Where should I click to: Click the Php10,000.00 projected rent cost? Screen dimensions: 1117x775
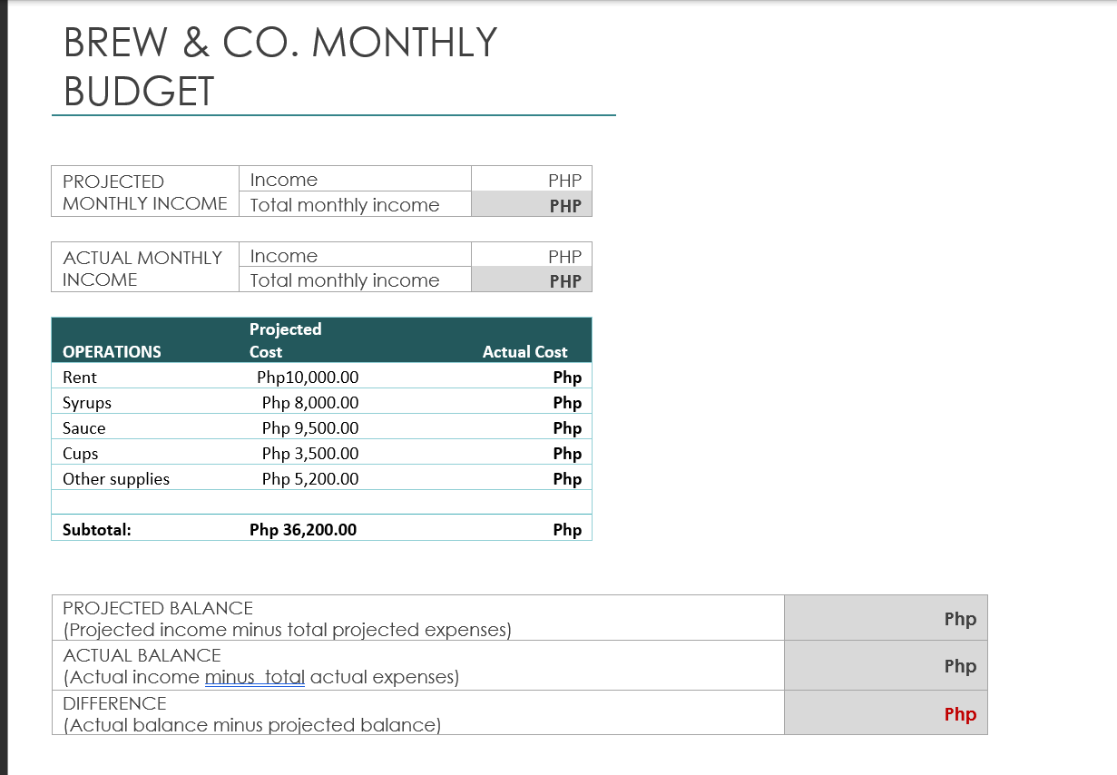click(309, 377)
